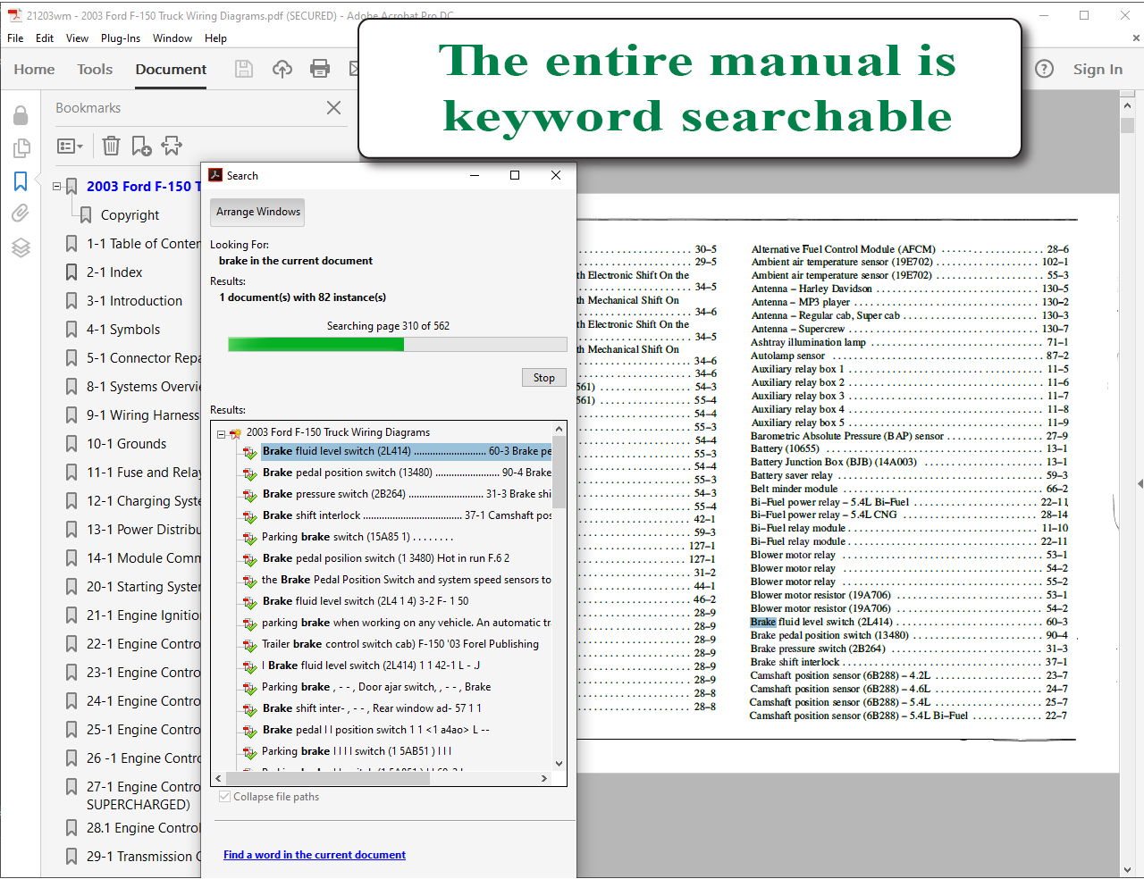Viewport: 1144px width, 879px height.
Task: Expand the right-side tools pane arrow
Action: click(x=1140, y=483)
